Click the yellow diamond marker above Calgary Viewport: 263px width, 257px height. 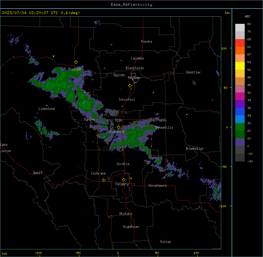(124, 180)
